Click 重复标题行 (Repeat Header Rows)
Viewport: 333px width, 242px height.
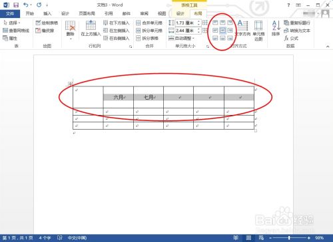[x=297, y=23]
